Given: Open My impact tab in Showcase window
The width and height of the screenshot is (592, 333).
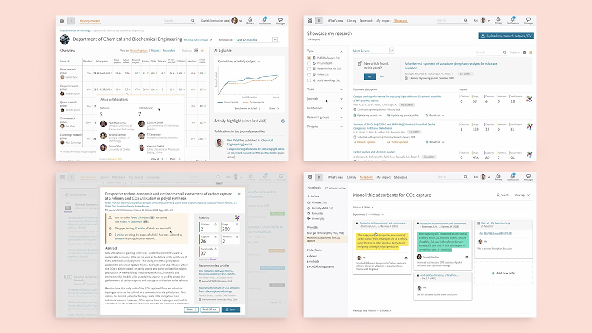Looking at the screenshot, I should [x=383, y=21].
